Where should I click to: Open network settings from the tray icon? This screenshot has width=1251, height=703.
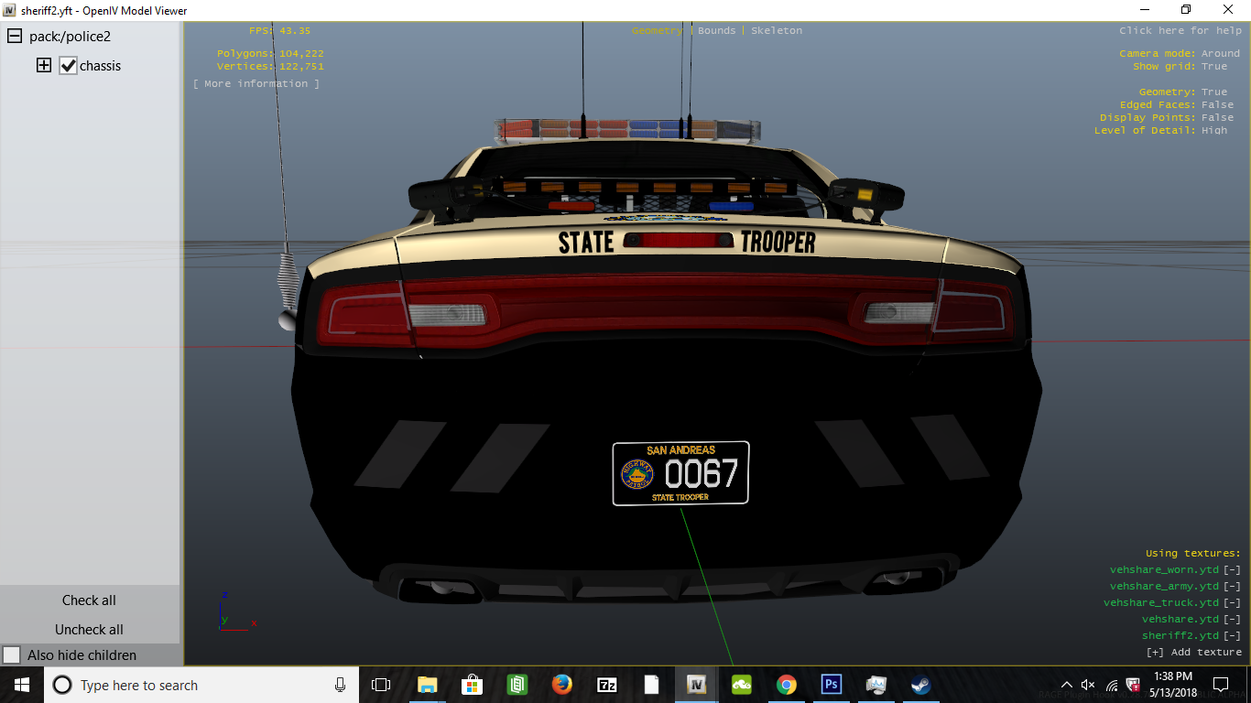click(x=1111, y=685)
